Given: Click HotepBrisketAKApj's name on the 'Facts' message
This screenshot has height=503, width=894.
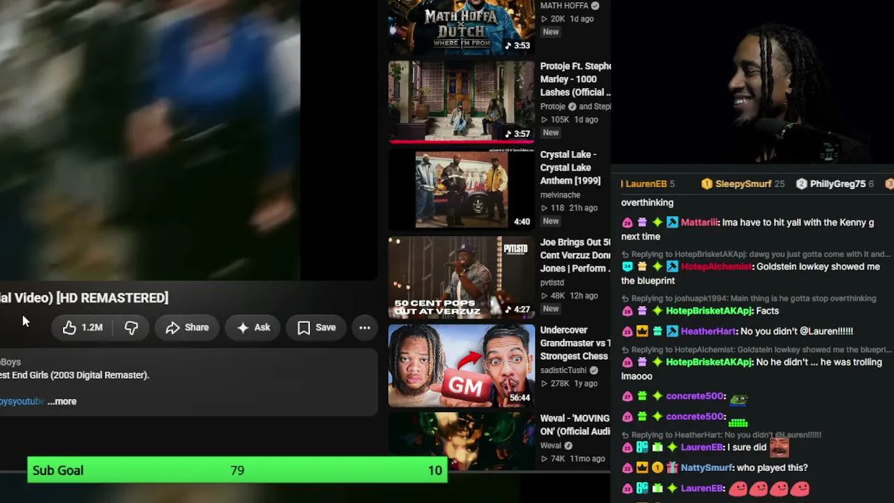Looking at the screenshot, I should tap(709, 311).
